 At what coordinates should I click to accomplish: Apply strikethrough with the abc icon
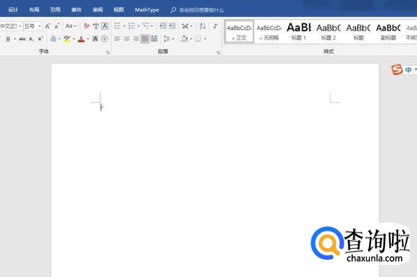tap(23, 39)
